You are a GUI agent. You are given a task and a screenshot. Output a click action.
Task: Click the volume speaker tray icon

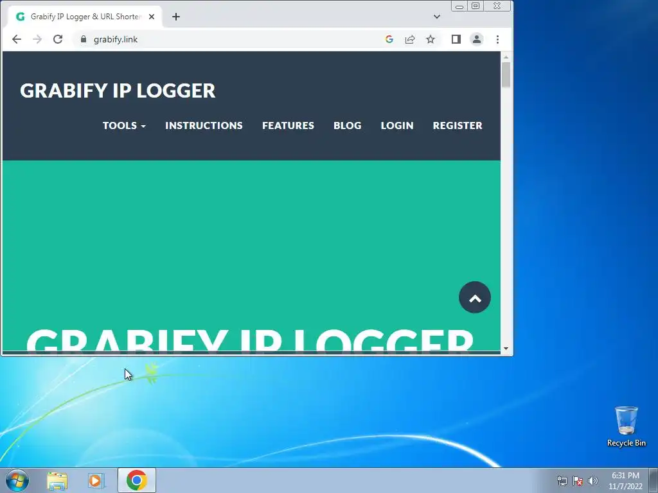coord(593,481)
